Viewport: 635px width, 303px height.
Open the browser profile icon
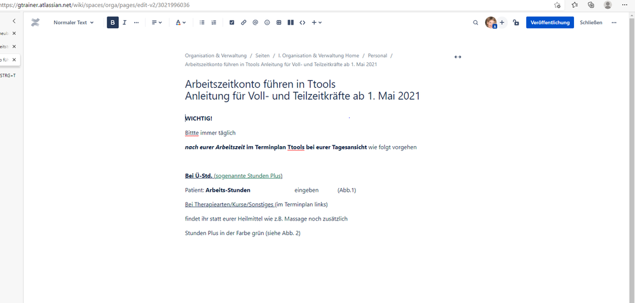pyautogui.click(x=608, y=5)
